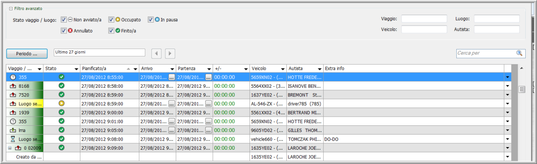Click the finished status icon in the 7520 row
This screenshot has width=537, height=164.
[62, 95]
